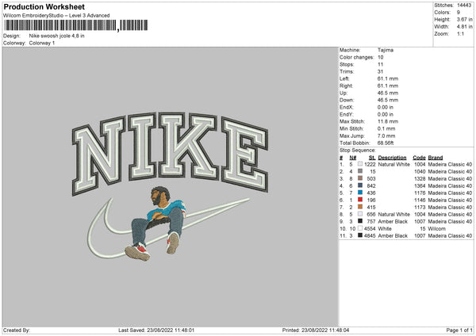
Task: Click the Height value '3.67 in'
Action: (x=464, y=19)
